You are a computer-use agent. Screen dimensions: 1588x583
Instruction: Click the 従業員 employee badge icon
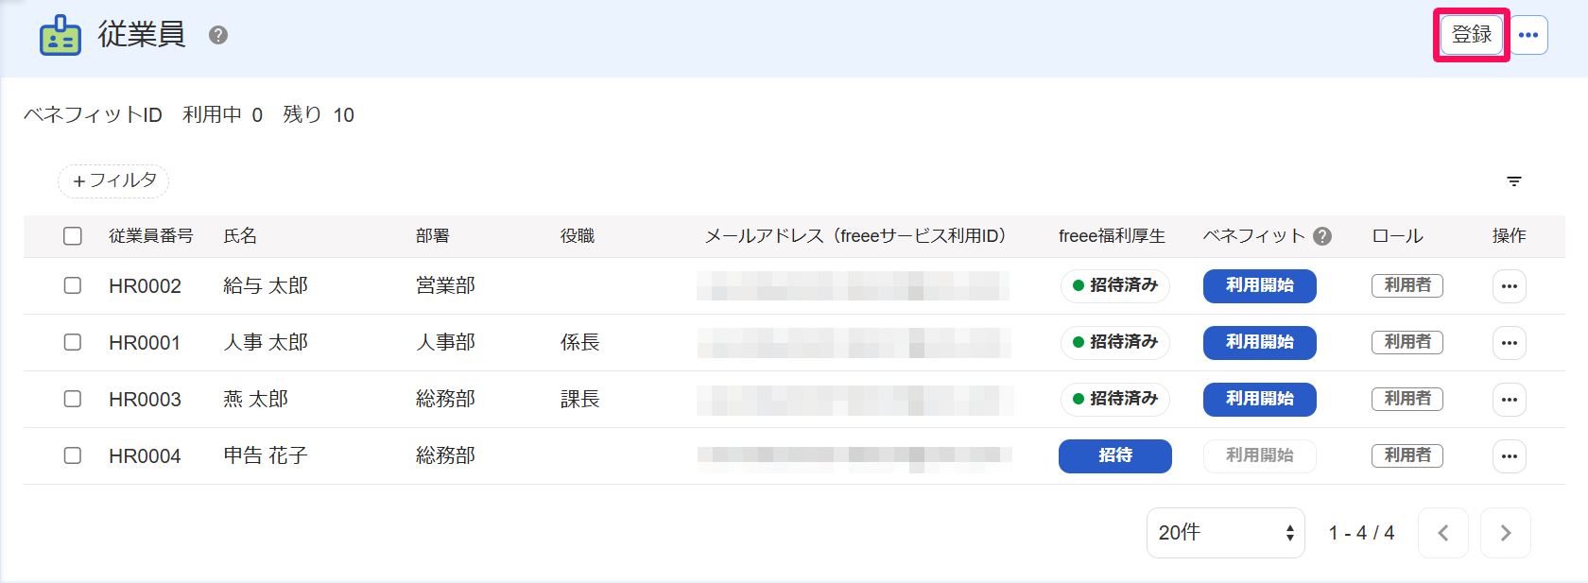point(60,35)
